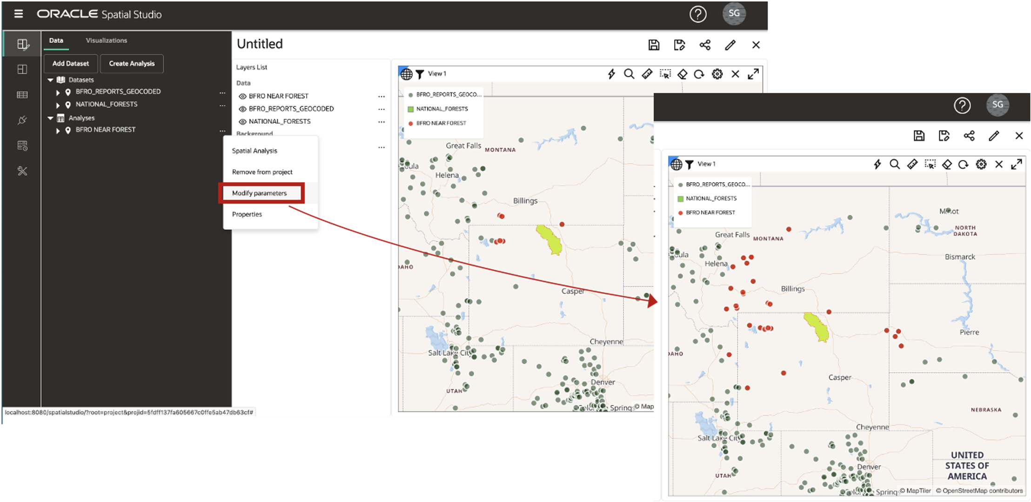Click the measure ruler tool icon

coord(647,74)
